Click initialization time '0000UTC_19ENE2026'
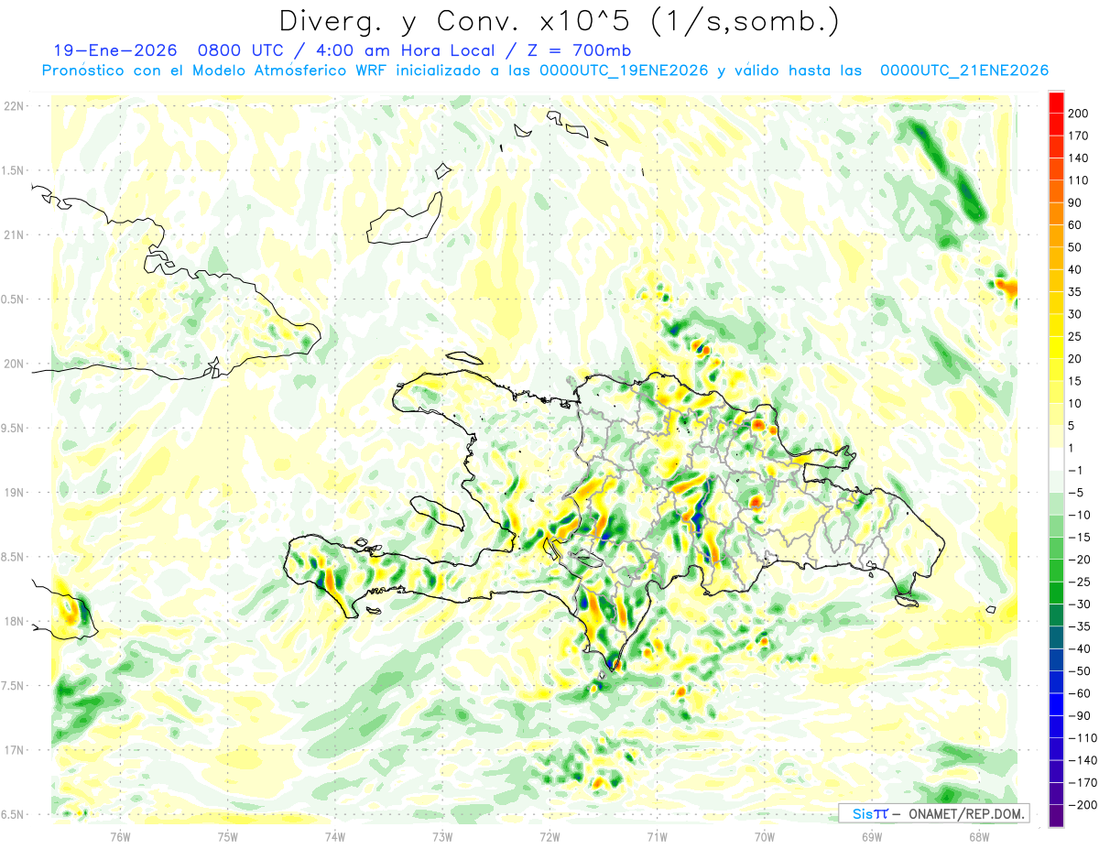 pyautogui.click(x=624, y=71)
